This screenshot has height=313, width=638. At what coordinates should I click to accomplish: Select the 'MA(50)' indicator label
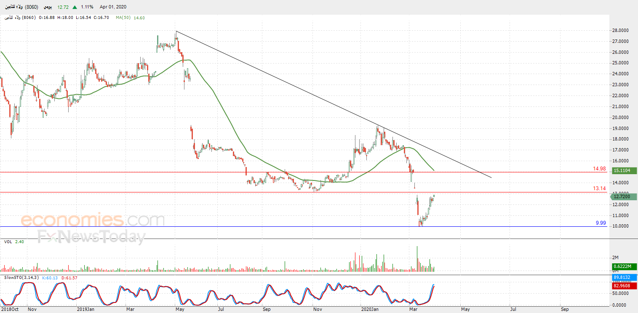pos(124,18)
